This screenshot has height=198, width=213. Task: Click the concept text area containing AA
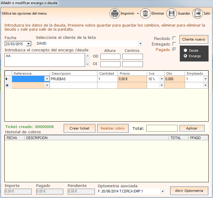(x=45, y=60)
